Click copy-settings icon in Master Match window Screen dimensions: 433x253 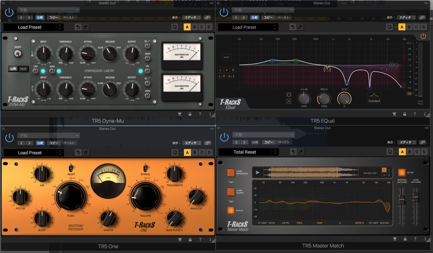[x=390, y=152]
